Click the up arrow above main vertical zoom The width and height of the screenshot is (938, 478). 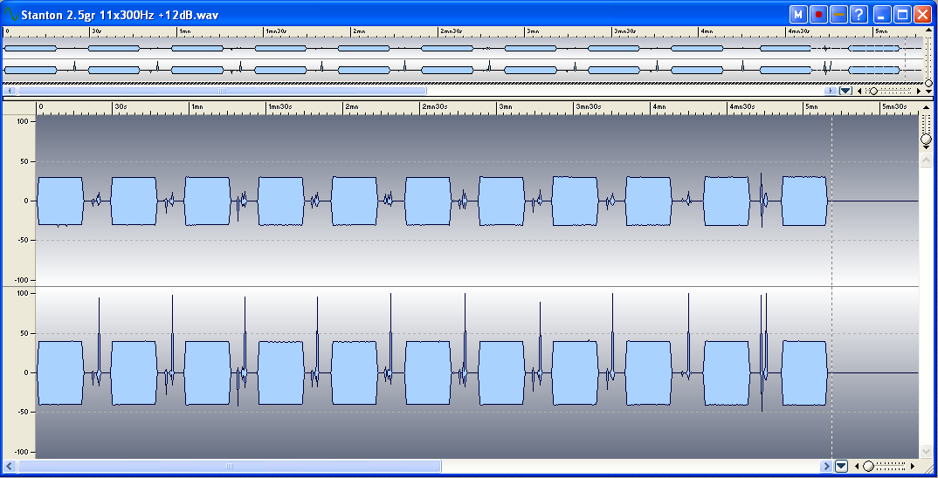coord(926,107)
